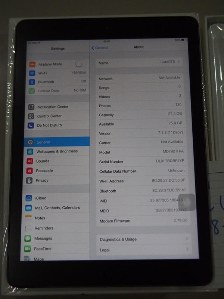The width and height of the screenshot is (224, 299).
Task: Tap the Bluetooth address value
Action: [x=169, y=190]
